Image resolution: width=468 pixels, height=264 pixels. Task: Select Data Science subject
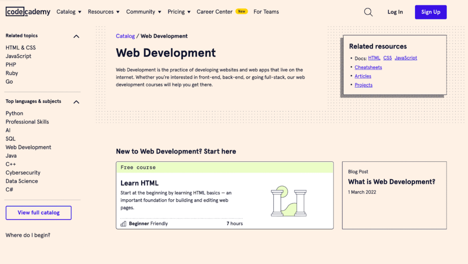[22, 181]
